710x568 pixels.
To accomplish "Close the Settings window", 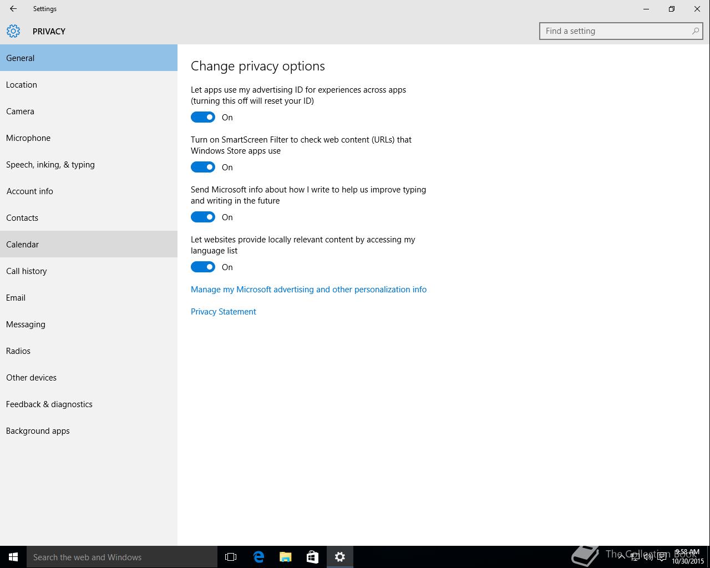I will tap(697, 9).
